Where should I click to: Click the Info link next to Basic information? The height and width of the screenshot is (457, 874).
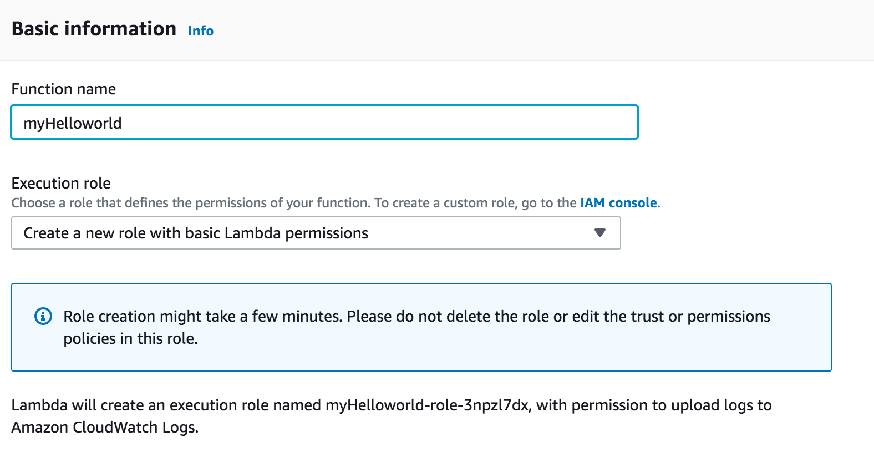coord(200,31)
